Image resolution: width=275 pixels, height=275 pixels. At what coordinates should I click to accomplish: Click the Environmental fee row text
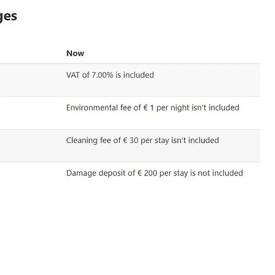point(153,108)
